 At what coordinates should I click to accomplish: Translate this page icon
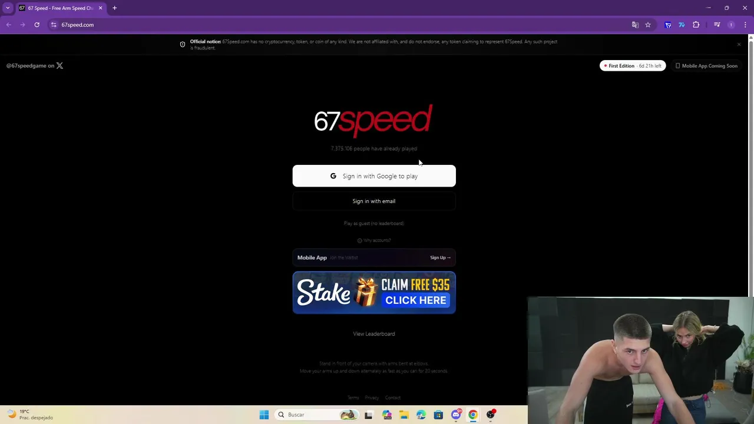click(635, 25)
